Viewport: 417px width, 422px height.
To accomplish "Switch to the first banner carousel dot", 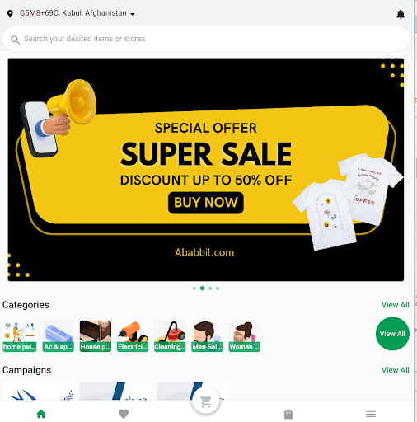I will (x=194, y=288).
